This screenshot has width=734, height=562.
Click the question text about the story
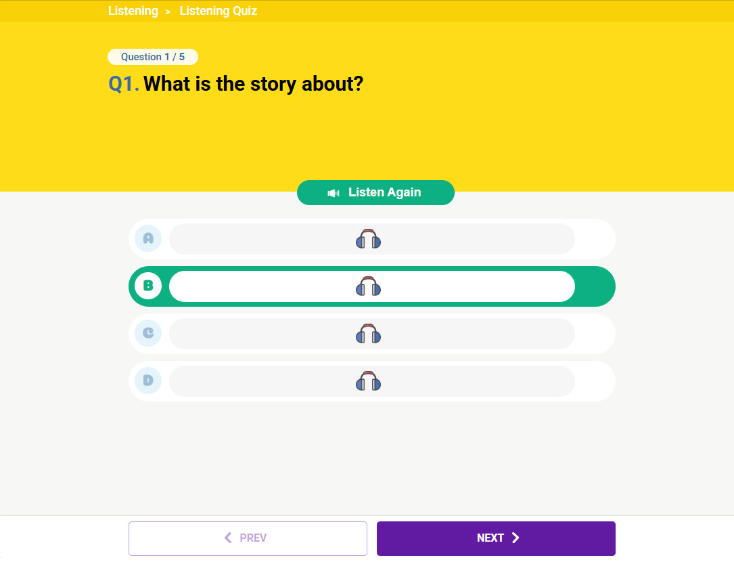[253, 84]
